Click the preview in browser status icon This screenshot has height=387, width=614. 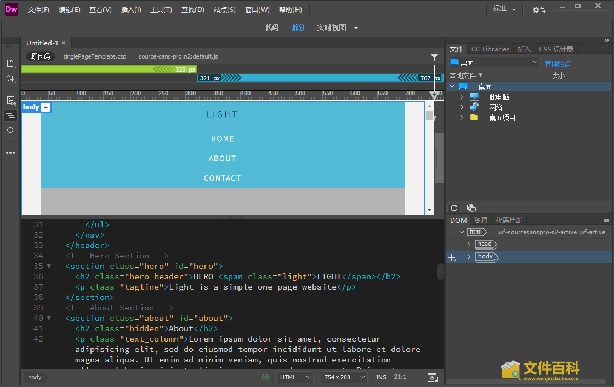(433, 377)
